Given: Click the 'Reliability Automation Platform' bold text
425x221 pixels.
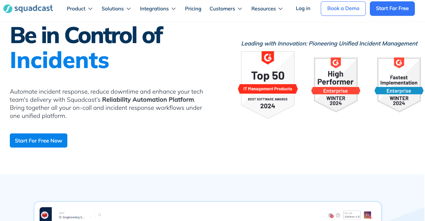Looking at the screenshot, I should pyautogui.click(x=148, y=100).
